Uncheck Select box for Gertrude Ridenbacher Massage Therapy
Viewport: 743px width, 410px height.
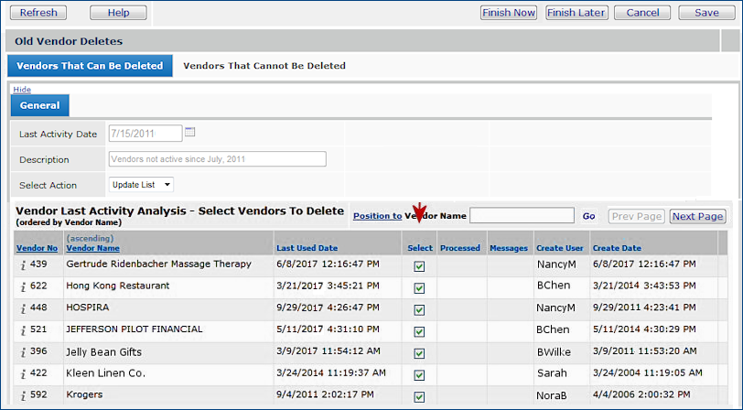tap(419, 265)
